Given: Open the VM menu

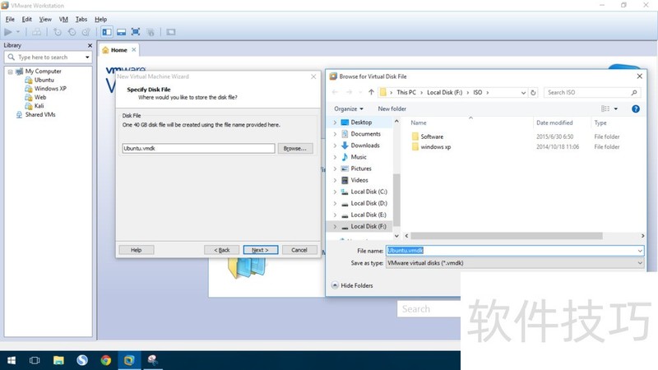Looking at the screenshot, I should 63,19.
